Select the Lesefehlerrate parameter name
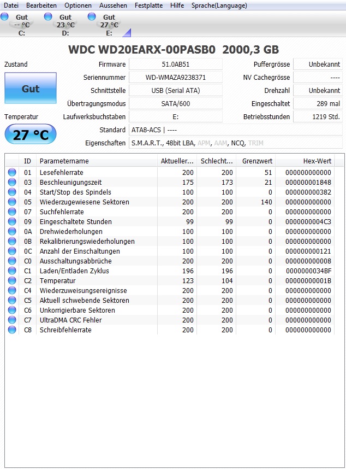 (x=62, y=173)
